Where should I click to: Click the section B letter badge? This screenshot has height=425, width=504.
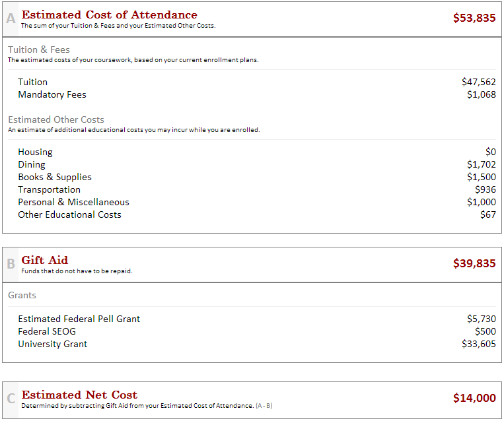coord(11,264)
